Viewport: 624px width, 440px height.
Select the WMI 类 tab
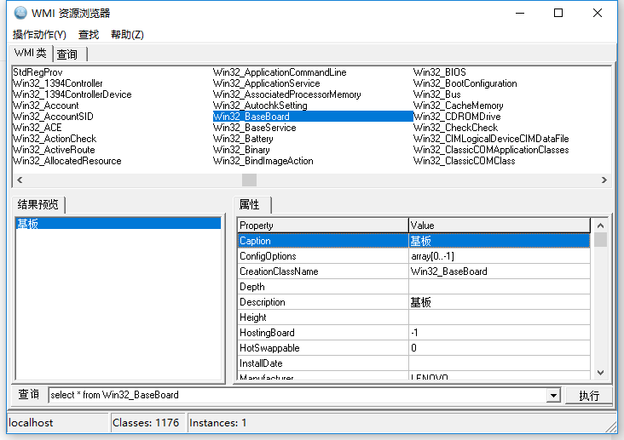click(31, 54)
